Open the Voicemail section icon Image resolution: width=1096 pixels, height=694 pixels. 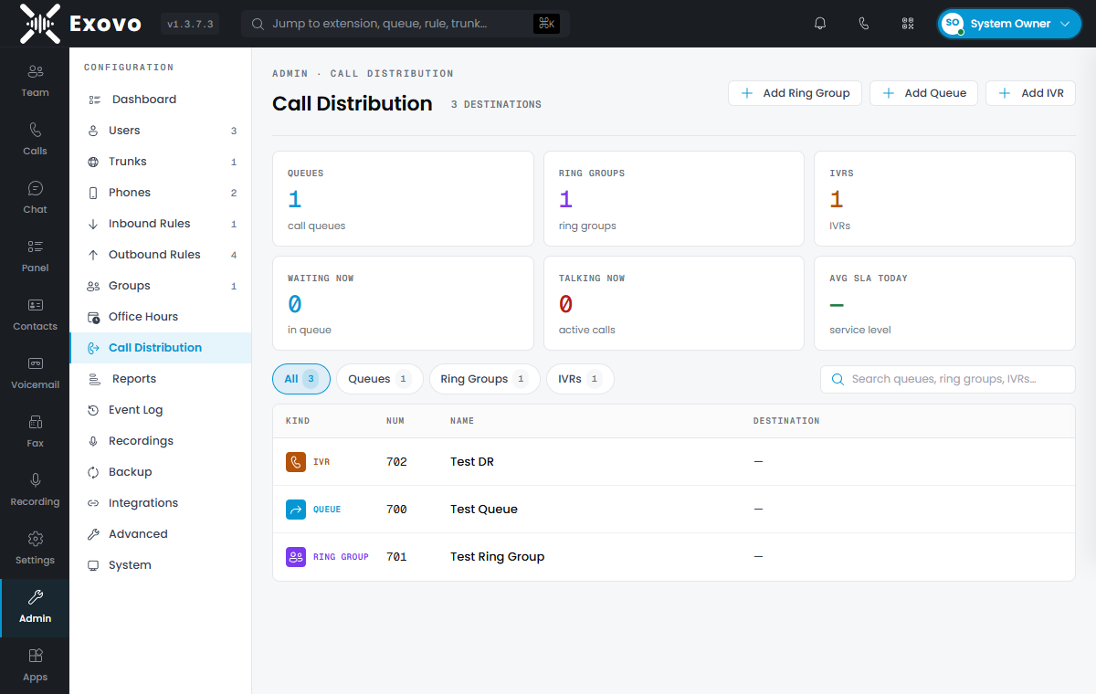[x=35, y=363]
